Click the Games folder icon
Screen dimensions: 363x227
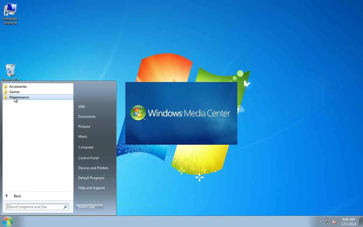(6, 92)
